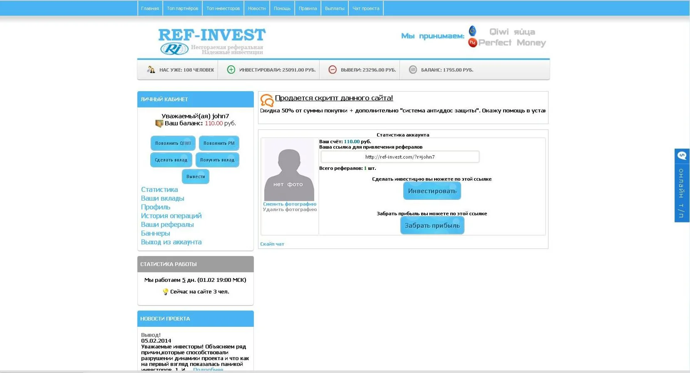Click the ЛИЧНЫЙ КАБИНЕТ panel header
Viewport: 690px width, 373px height.
pyautogui.click(x=196, y=99)
